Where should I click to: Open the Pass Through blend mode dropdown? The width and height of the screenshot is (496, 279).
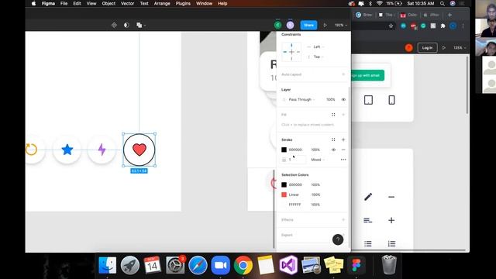(x=301, y=99)
